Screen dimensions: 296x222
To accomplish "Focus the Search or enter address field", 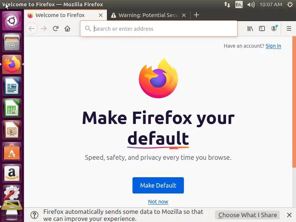I will coord(159,29).
